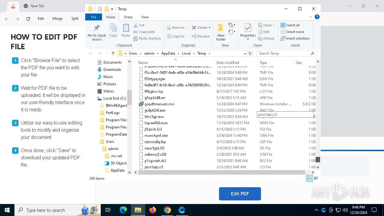This screenshot has width=384, height=216.
Task: Refresh the Temp folder address bar
Action: point(250,53)
